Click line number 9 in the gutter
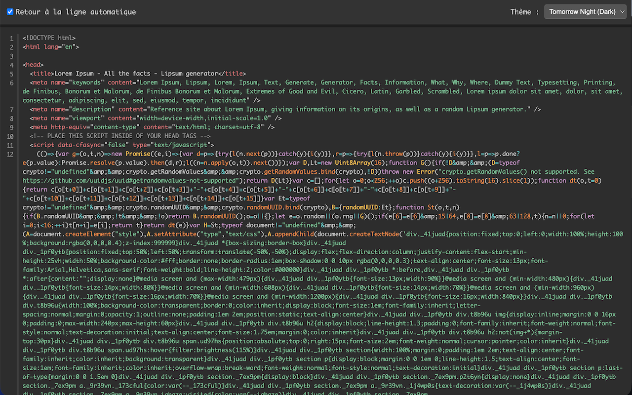 pos(11,127)
